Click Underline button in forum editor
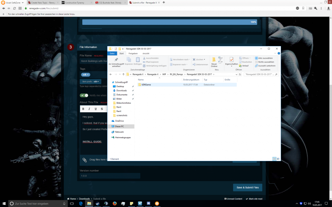Viewport: 332px width, 207px height. (96, 109)
